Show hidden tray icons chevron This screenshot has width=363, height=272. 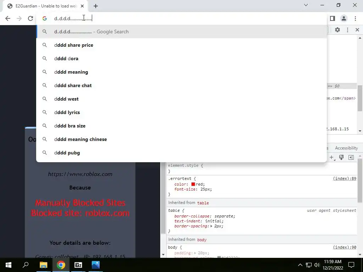300,265
